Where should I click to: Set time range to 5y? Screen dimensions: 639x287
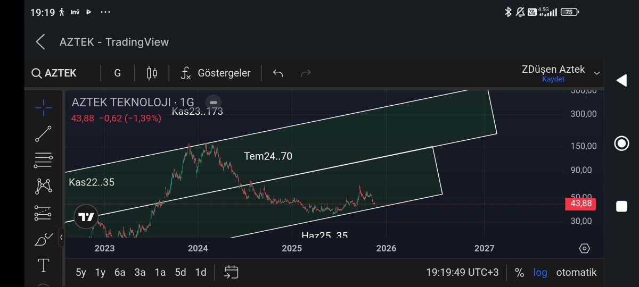[x=81, y=273]
